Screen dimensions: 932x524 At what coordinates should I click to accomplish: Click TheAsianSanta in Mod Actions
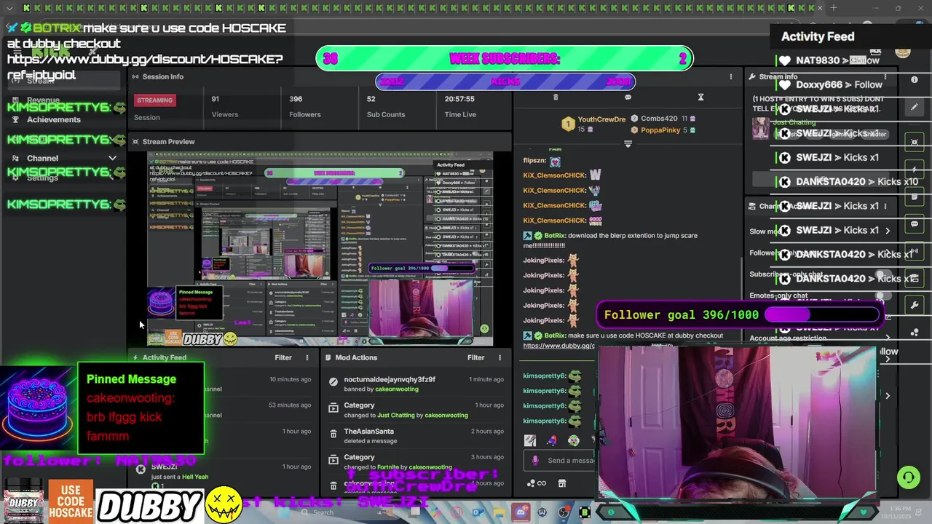click(368, 432)
